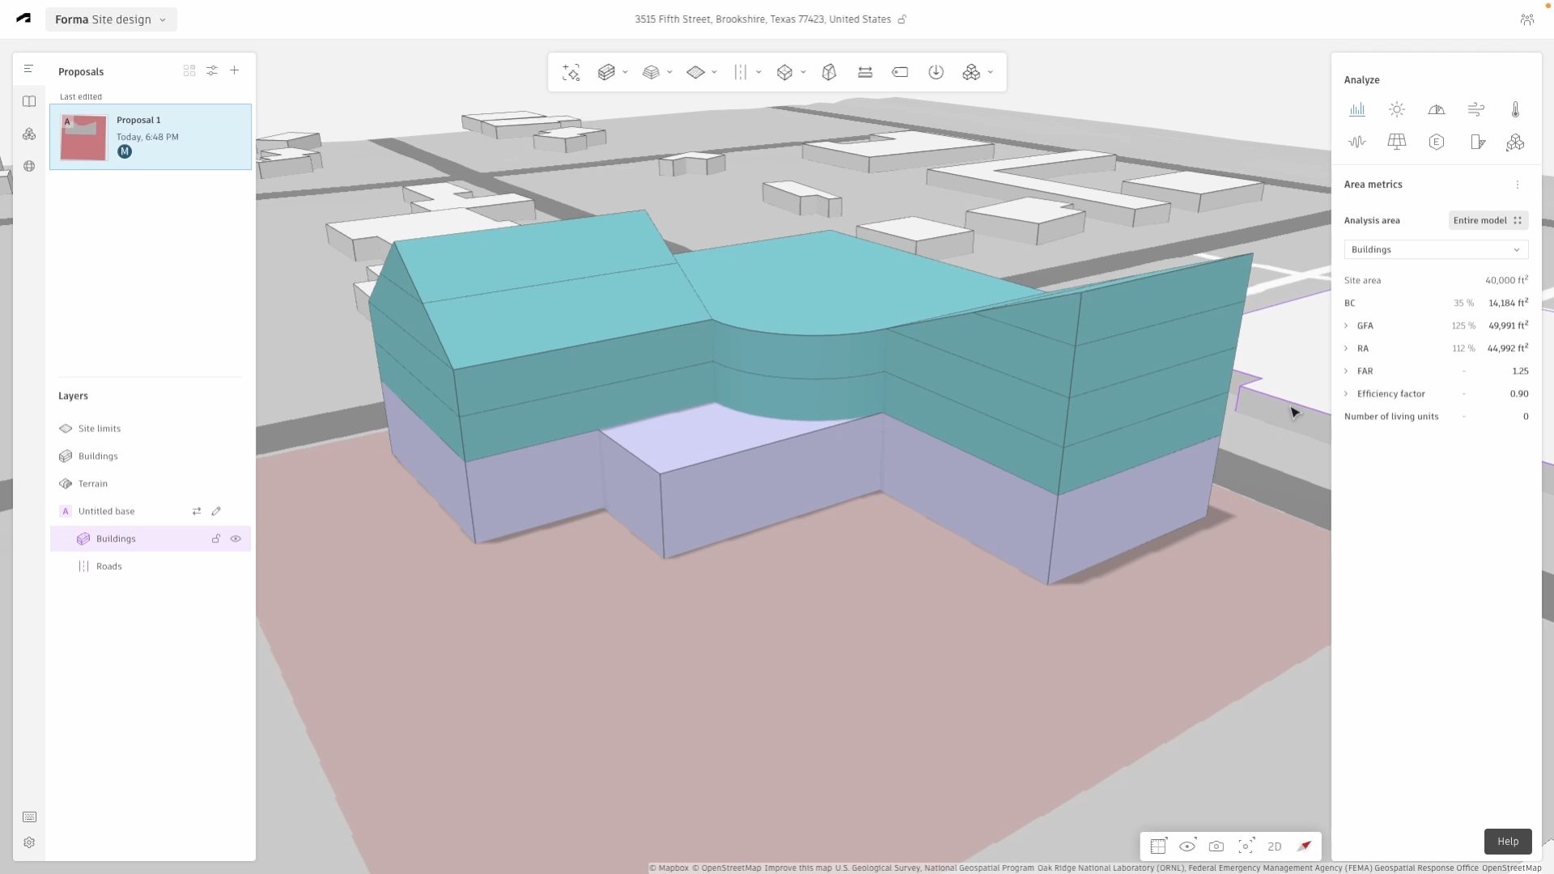This screenshot has height=874, width=1554.
Task: Click the download icon in toolbar
Action: click(936, 72)
